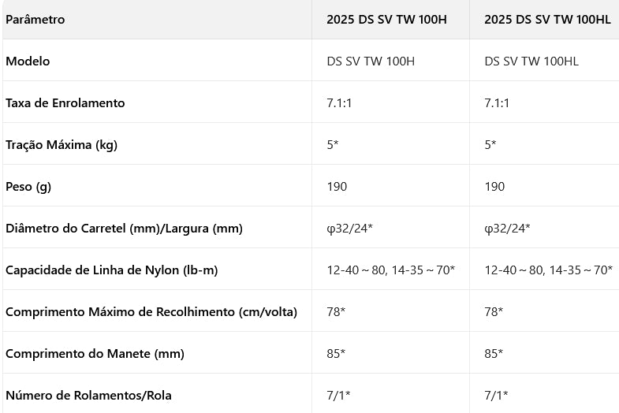Select φ32/24* in the 100HL column
The height and width of the screenshot is (413, 619).
[507, 228]
